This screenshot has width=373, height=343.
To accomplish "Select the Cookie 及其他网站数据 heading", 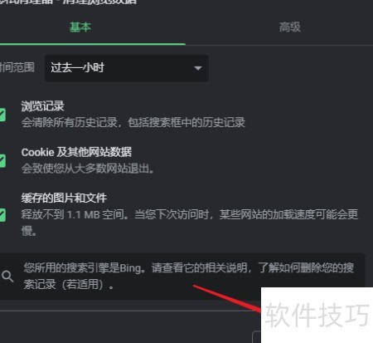I will click(76, 152).
